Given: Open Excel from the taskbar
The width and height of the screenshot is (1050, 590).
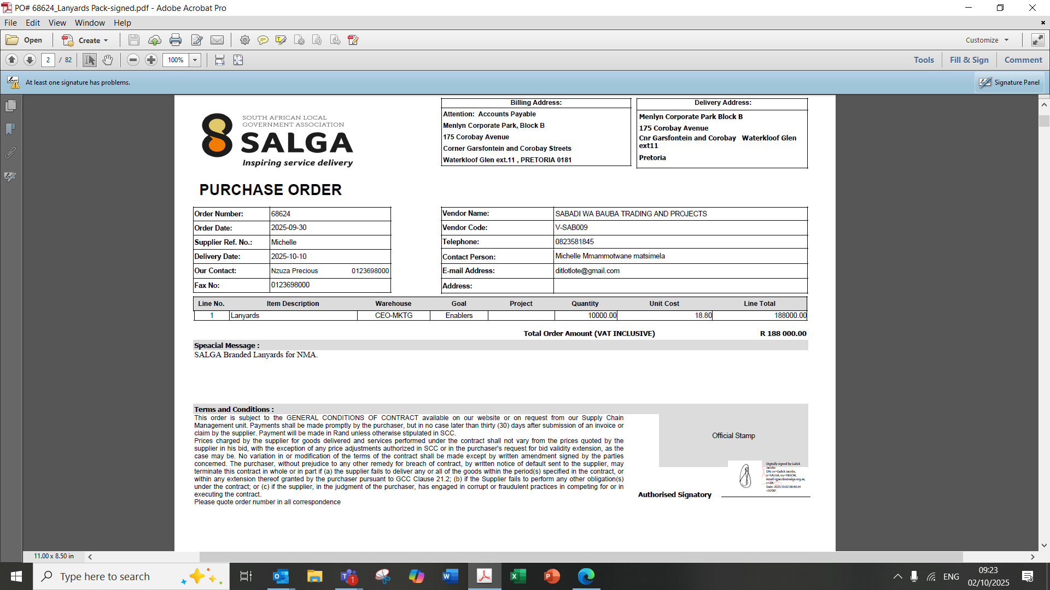Looking at the screenshot, I should point(518,576).
